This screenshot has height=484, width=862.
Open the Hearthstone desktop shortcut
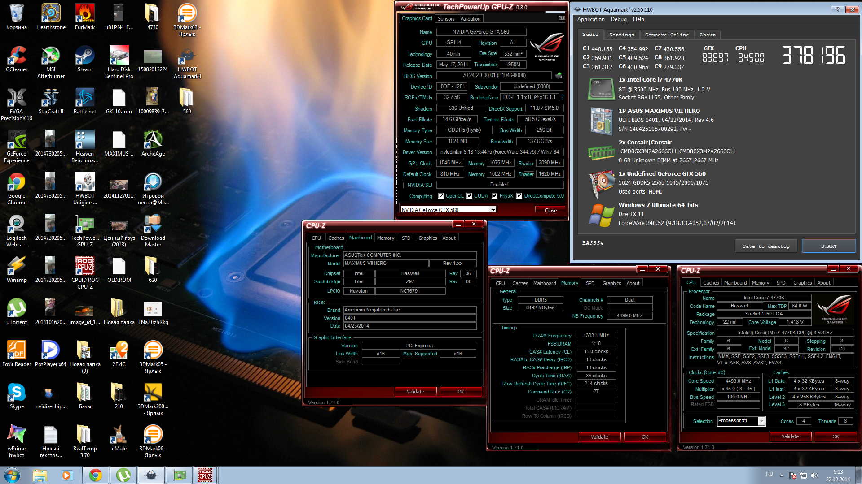point(51,17)
